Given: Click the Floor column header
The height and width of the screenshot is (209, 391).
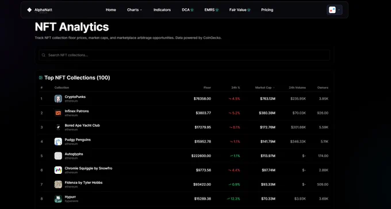Looking at the screenshot, I should coord(207,88).
